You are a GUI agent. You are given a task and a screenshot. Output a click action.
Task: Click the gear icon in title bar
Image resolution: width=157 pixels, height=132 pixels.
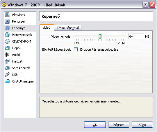[x=4, y=5]
